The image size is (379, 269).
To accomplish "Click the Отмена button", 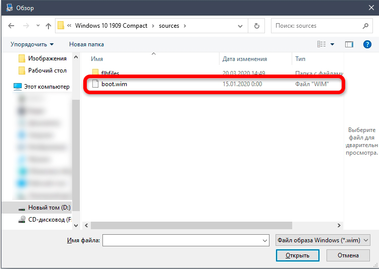I will pos(348,255).
